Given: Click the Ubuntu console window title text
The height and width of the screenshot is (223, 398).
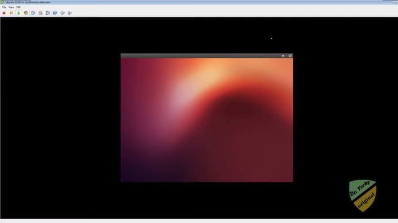Looking at the screenshot, I should 28,2.
